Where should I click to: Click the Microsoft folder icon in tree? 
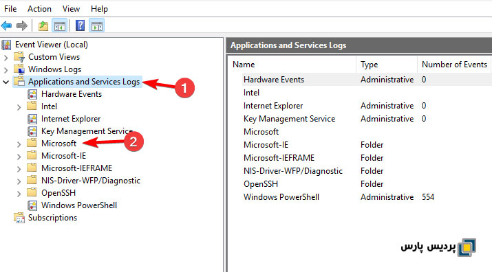(x=32, y=143)
